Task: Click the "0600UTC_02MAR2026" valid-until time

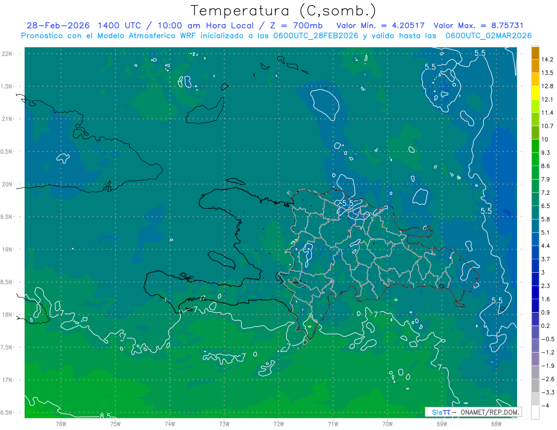Action: (488, 36)
